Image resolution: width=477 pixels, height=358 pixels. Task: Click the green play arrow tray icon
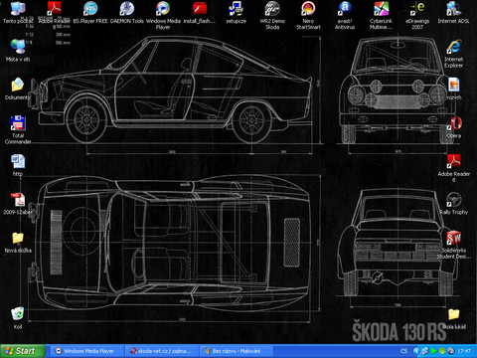(434, 351)
